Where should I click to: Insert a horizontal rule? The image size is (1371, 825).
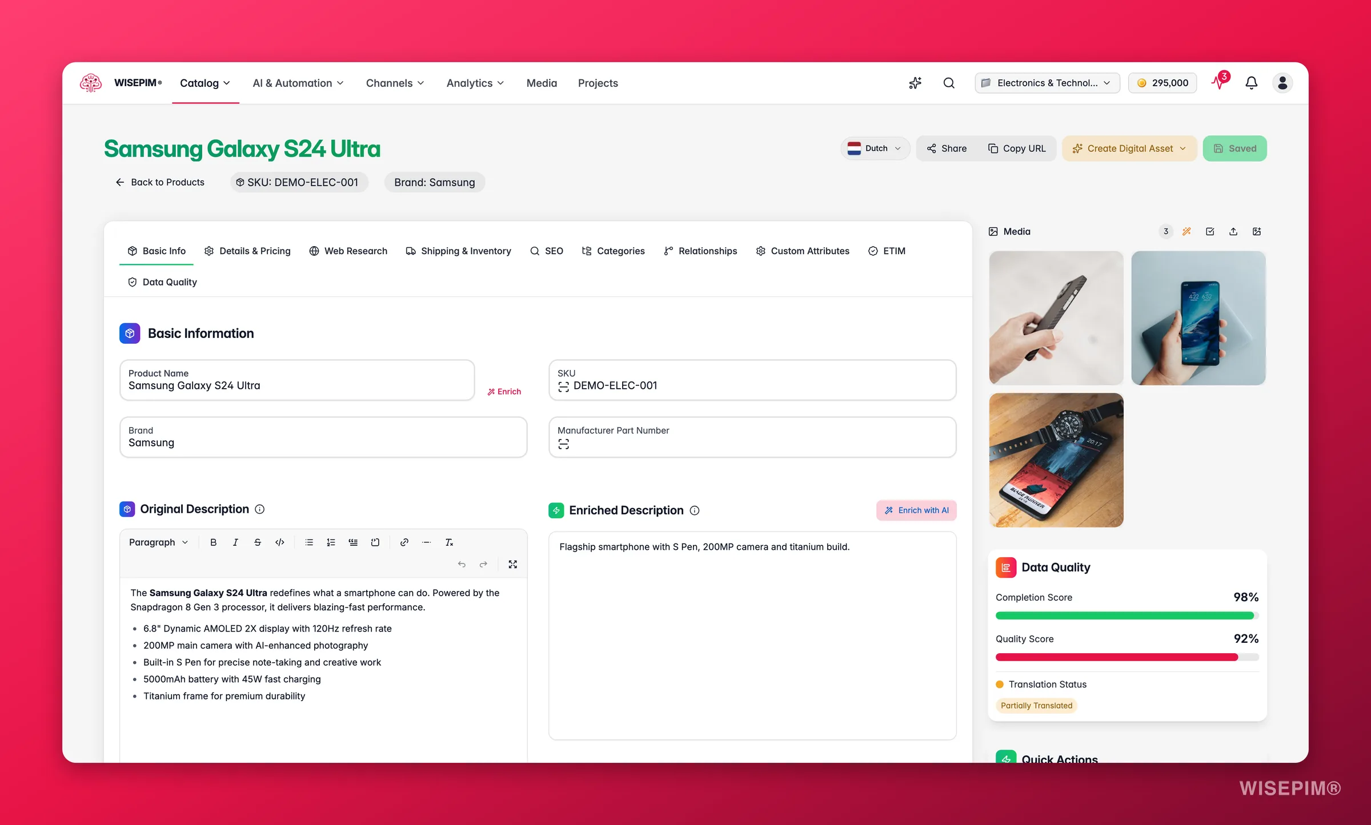click(x=426, y=542)
